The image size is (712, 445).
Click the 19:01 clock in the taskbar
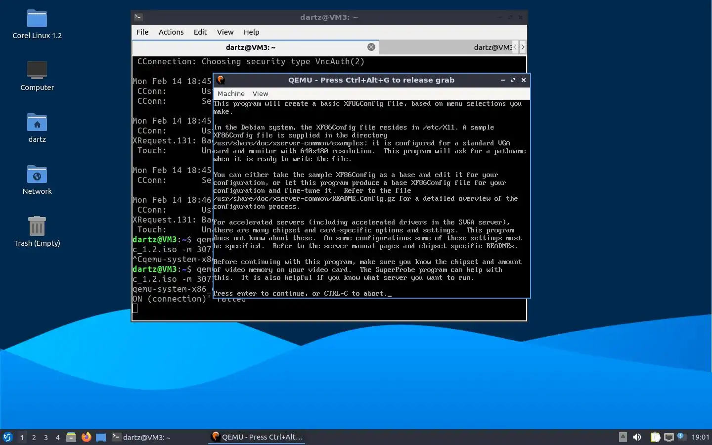[700, 437]
